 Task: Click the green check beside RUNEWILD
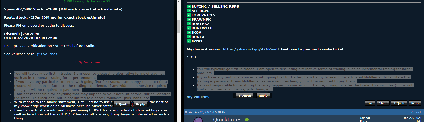(189, 28)
